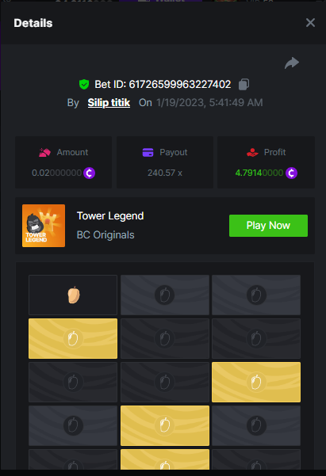Image resolution: width=326 pixels, height=476 pixels.
Task: Select the gold tile in third row
Action: [x=256, y=382]
